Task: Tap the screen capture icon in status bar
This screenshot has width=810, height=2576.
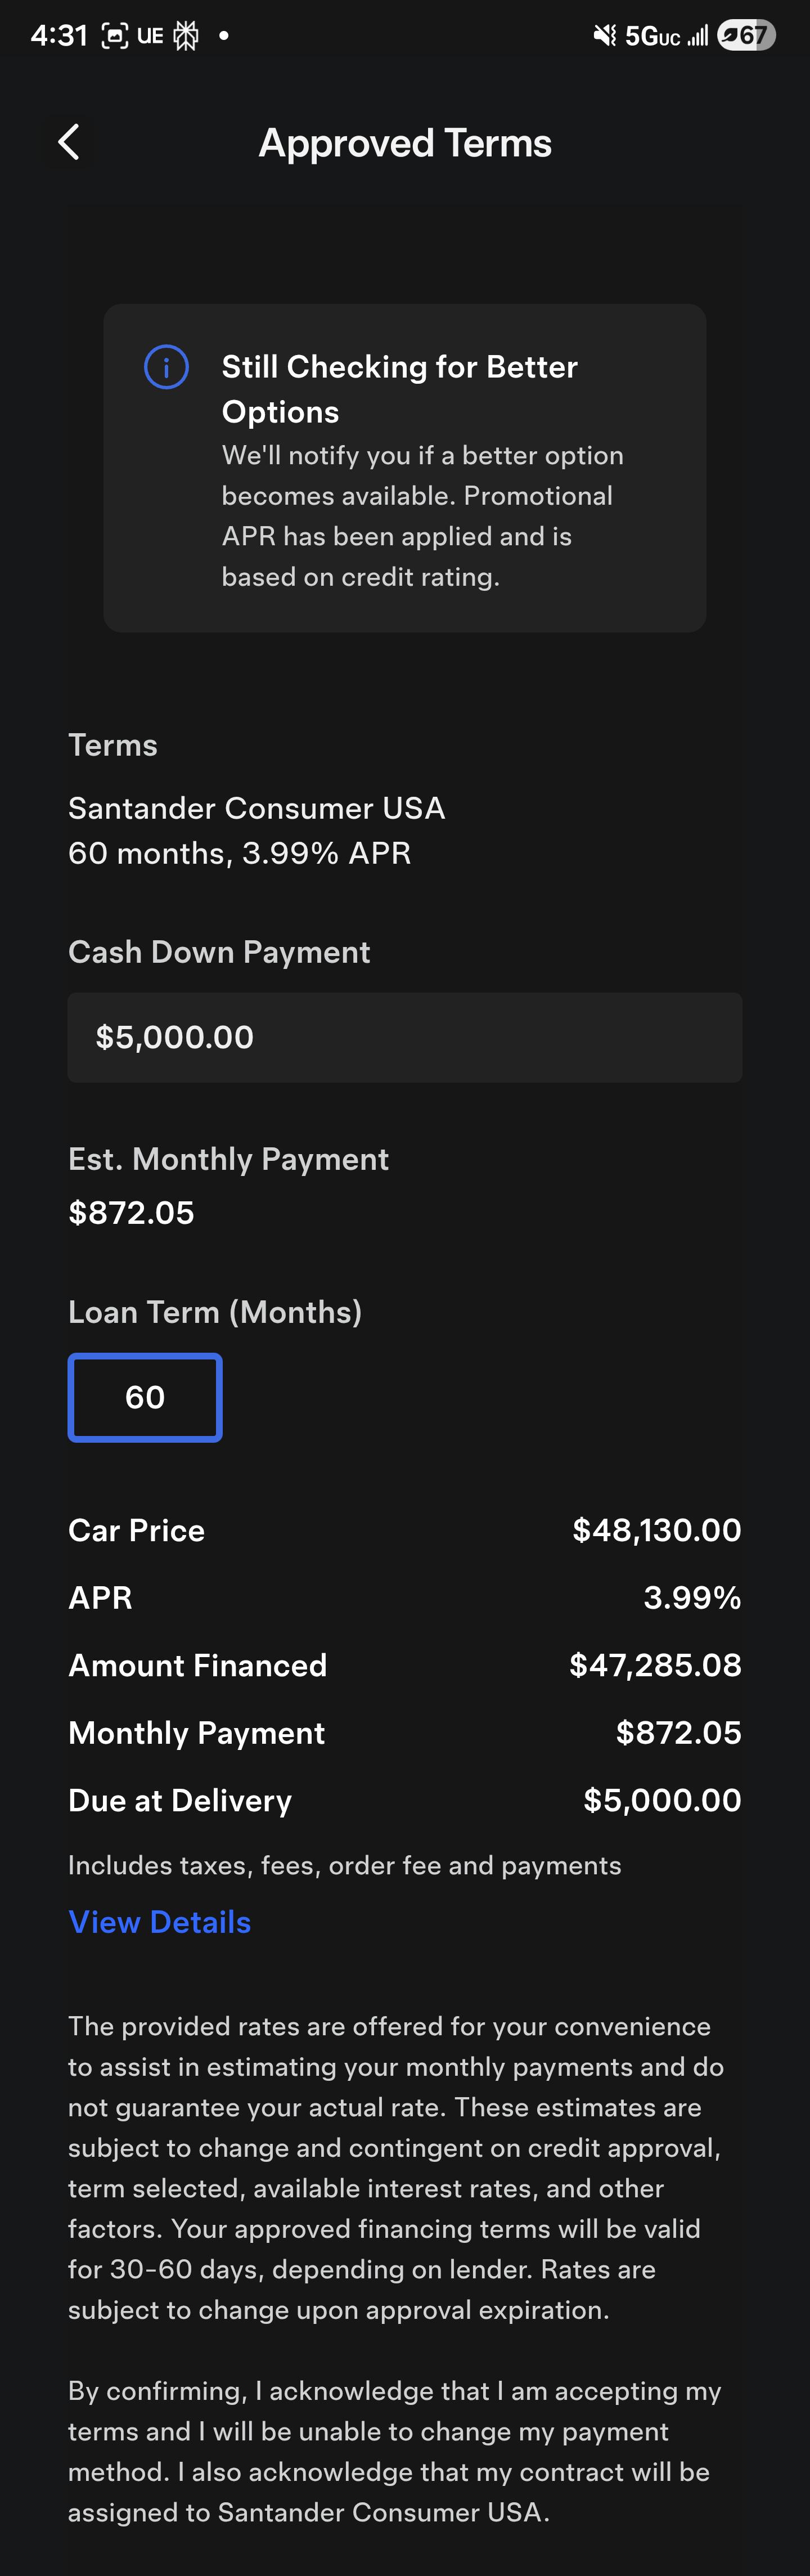Action: 115,36
